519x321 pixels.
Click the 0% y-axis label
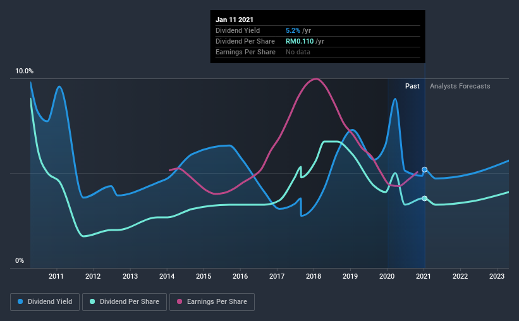[x=20, y=260]
